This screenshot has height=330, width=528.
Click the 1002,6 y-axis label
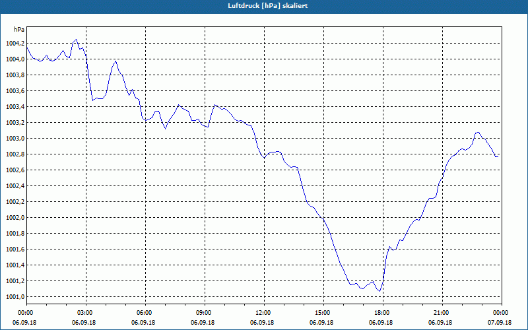(15, 170)
